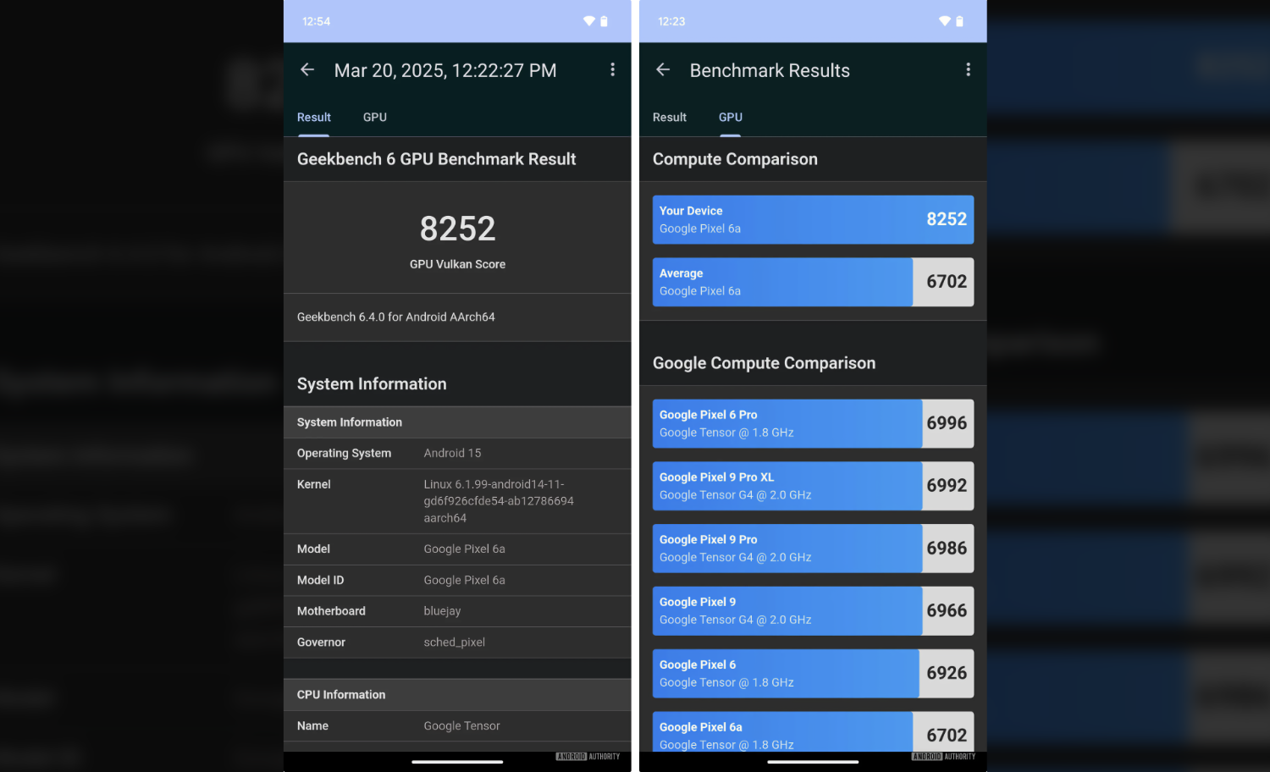
Task: Switch to Result tab on Benchmark Results screen
Action: tap(670, 118)
